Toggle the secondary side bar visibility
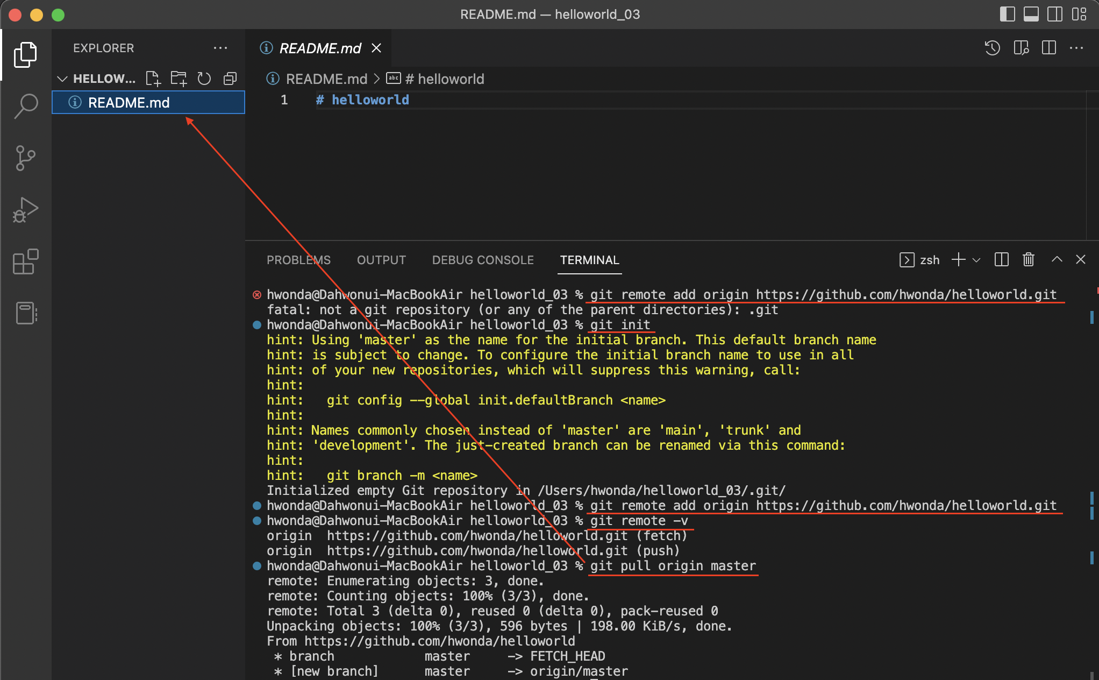Viewport: 1099px width, 680px height. click(1054, 15)
